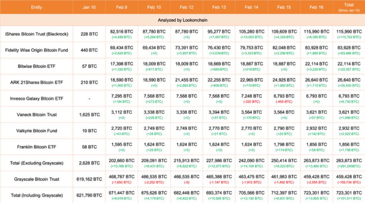Click the 76,430 BTC cell
Screen dimensions: 365x203
[219, 50]
